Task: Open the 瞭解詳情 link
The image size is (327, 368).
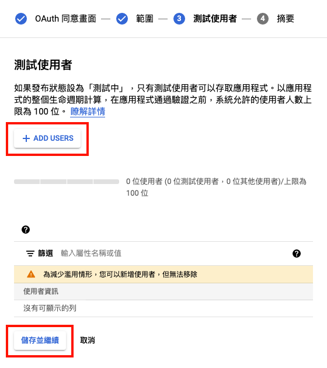Action: (x=88, y=112)
